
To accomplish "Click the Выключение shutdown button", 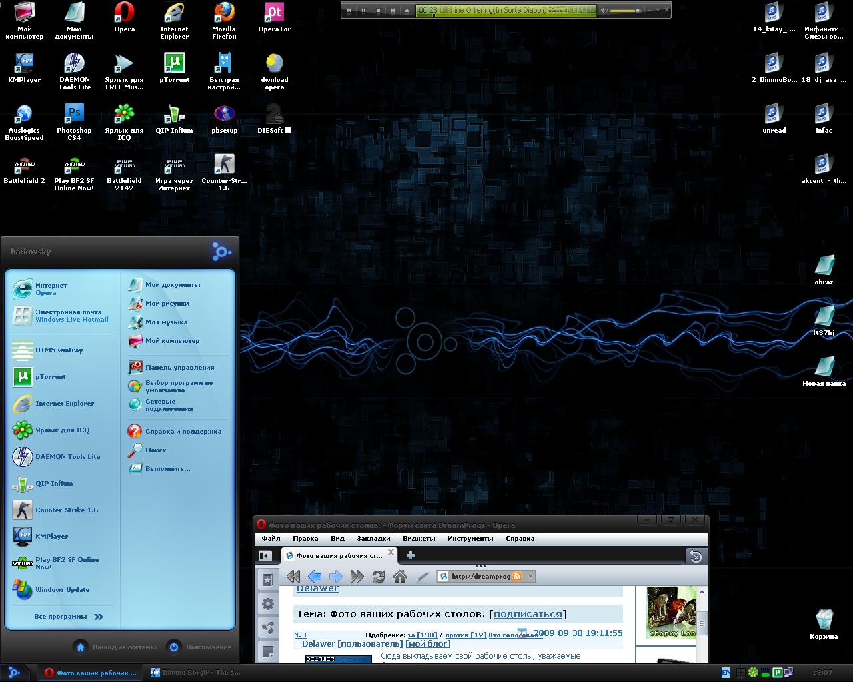I will tap(199, 647).
